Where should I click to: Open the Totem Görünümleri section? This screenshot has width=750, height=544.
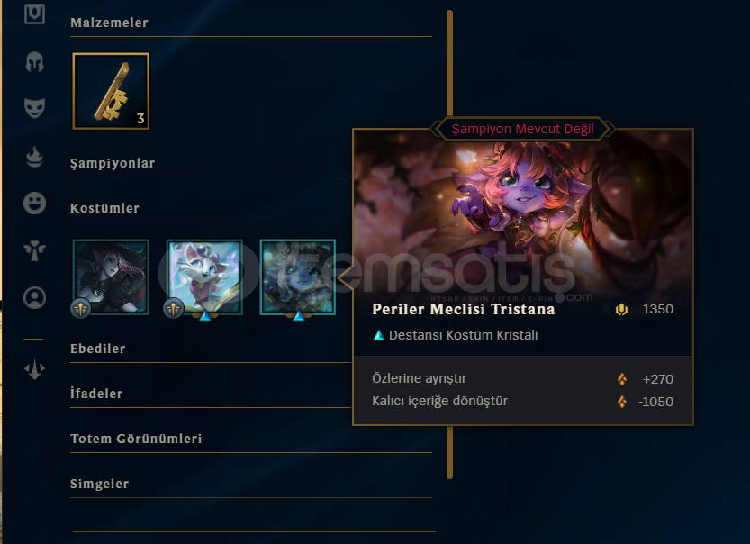click(x=136, y=439)
